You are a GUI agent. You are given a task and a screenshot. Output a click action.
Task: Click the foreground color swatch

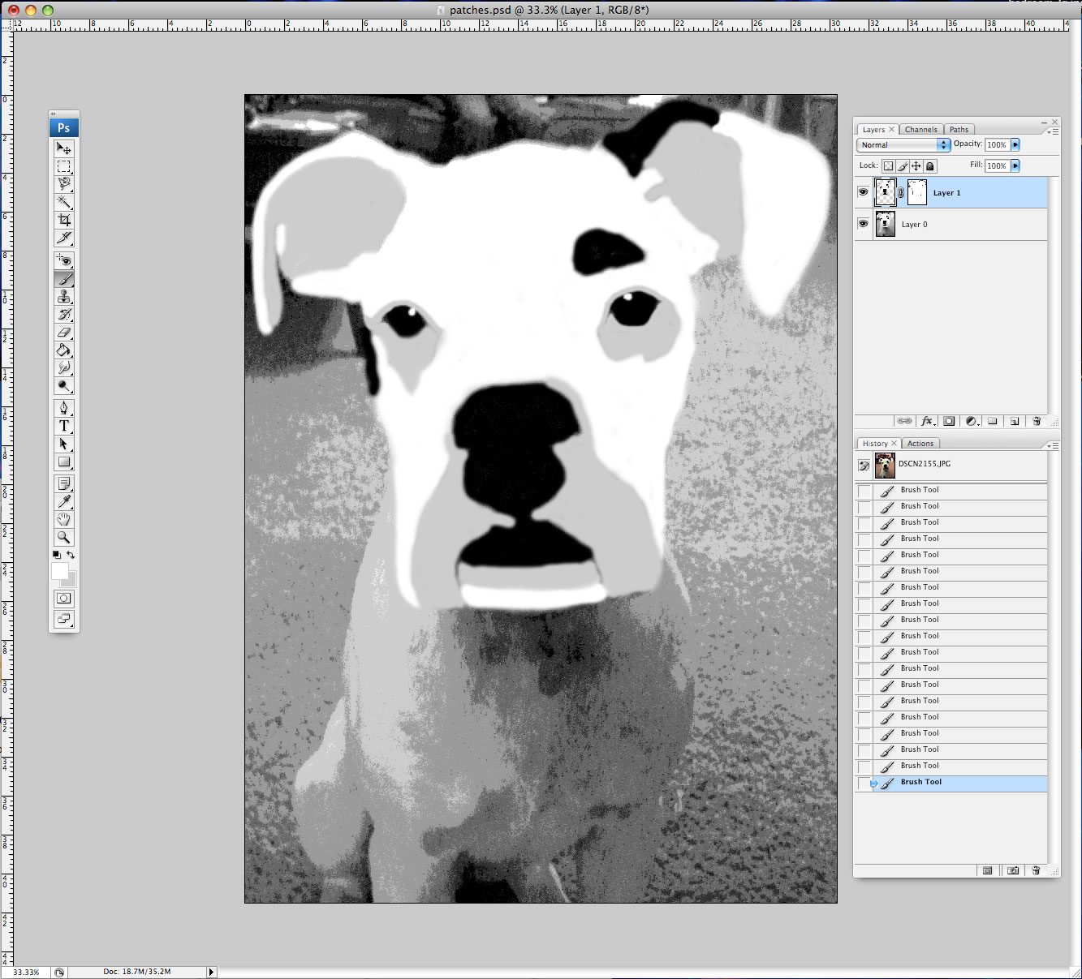tap(60, 571)
